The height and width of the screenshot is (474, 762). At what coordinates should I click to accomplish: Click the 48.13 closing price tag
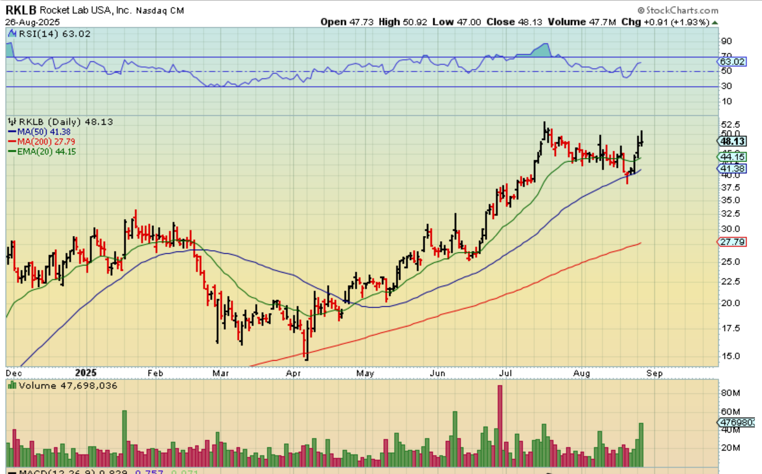pyautogui.click(x=732, y=142)
